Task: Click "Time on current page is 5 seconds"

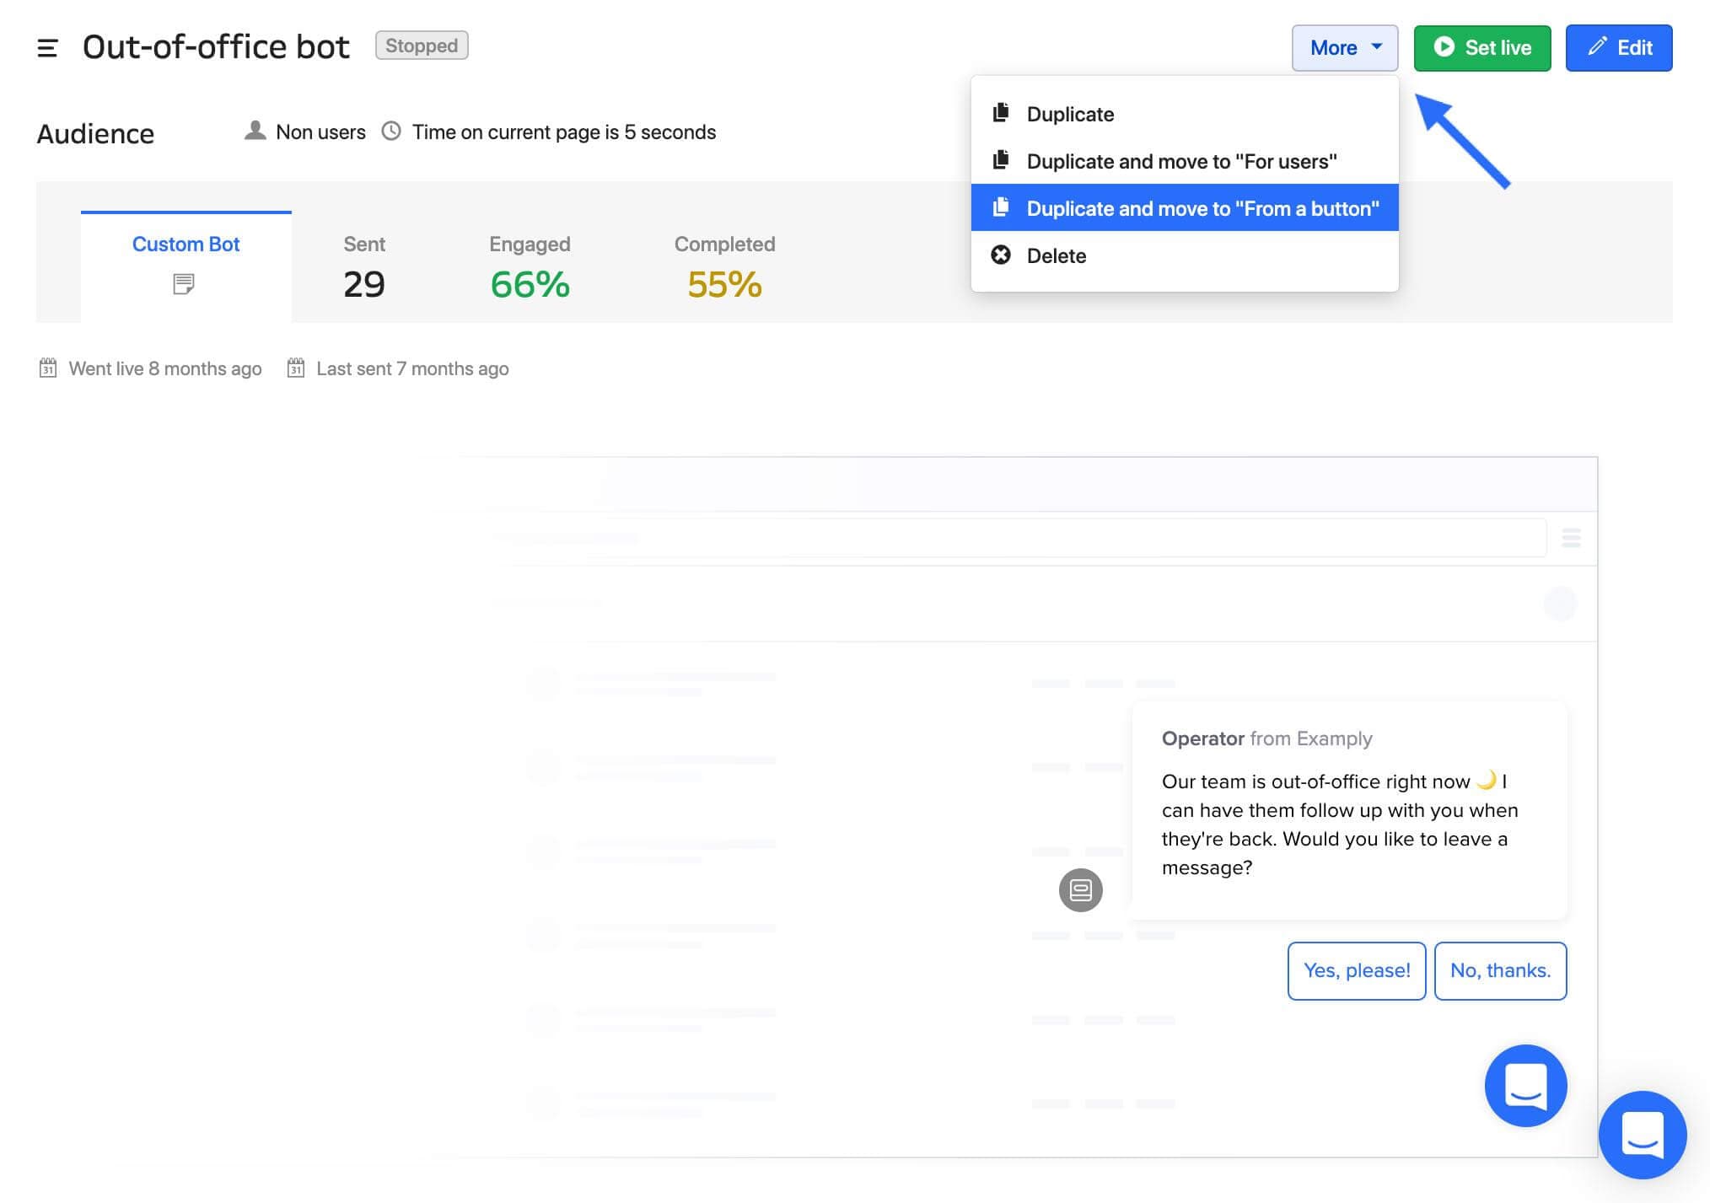Action: click(564, 132)
